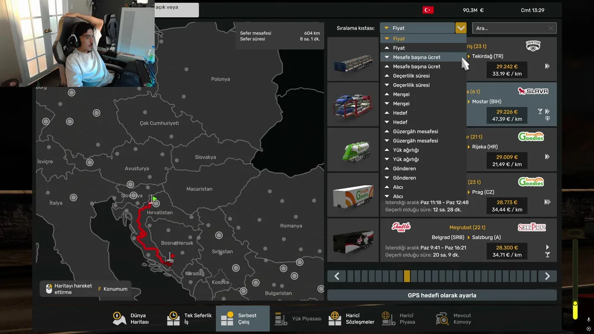This screenshot has height=334, width=594.
Task: Choose Gönderen down-arrow sort option
Action: click(423, 178)
